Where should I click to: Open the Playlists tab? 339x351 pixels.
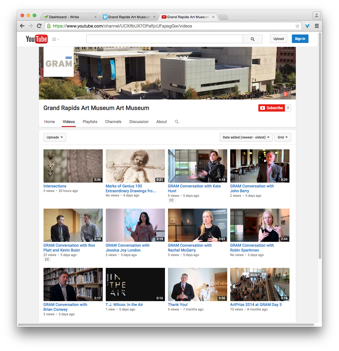(x=90, y=122)
